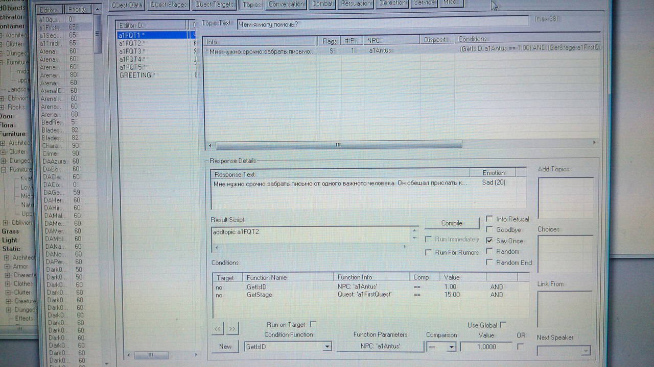
Task: Select the info row with NPC a1Antus
Action: 401,51
